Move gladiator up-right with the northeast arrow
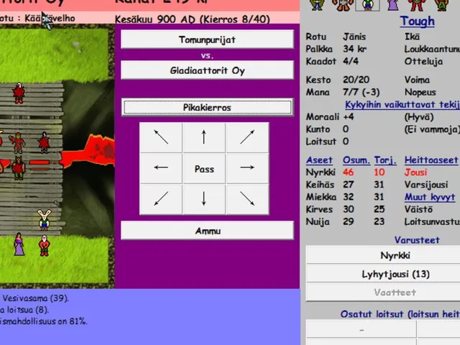Image resolution: width=460 pixels, height=345 pixels. pos(247,137)
